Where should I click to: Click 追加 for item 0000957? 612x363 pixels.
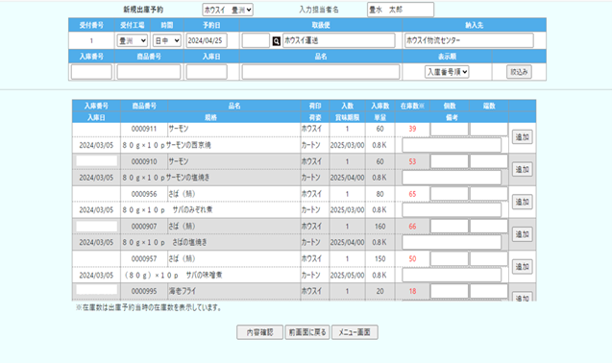[523, 267]
